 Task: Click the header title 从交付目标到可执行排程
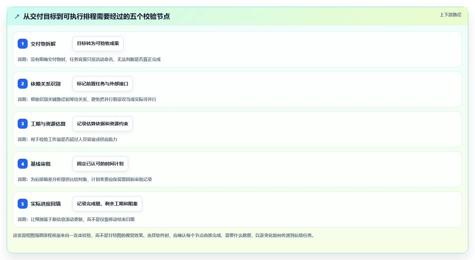point(97,16)
